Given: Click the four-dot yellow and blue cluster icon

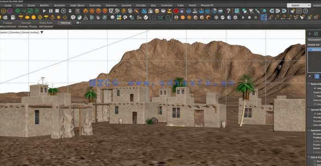Looking at the screenshot, I should 119,17.
